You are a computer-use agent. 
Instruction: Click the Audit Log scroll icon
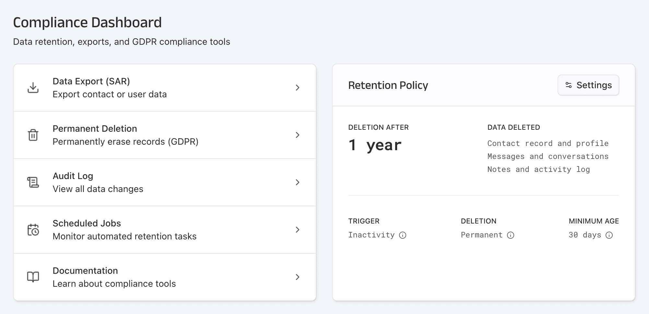(x=33, y=182)
